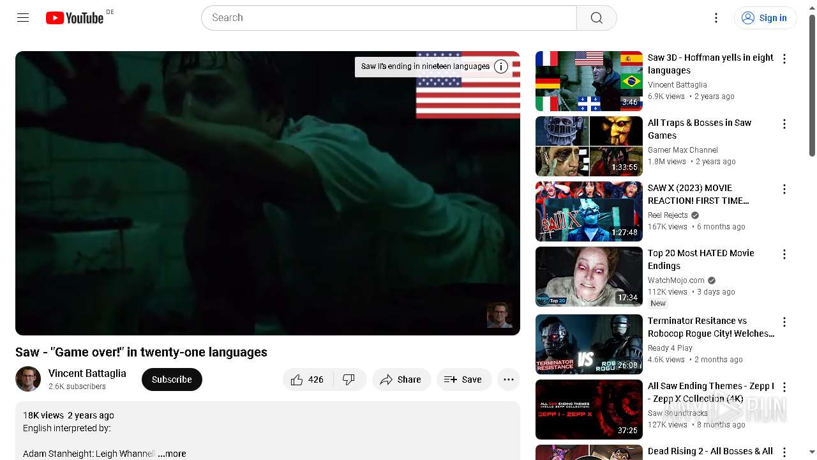817x460 pixels.
Task: Open Vincent Battaglia channel name link
Action: click(87, 373)
